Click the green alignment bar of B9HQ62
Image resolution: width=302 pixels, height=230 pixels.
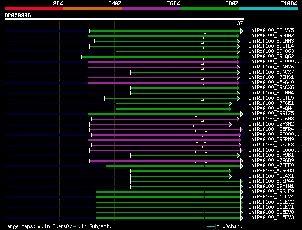point(159,57)
